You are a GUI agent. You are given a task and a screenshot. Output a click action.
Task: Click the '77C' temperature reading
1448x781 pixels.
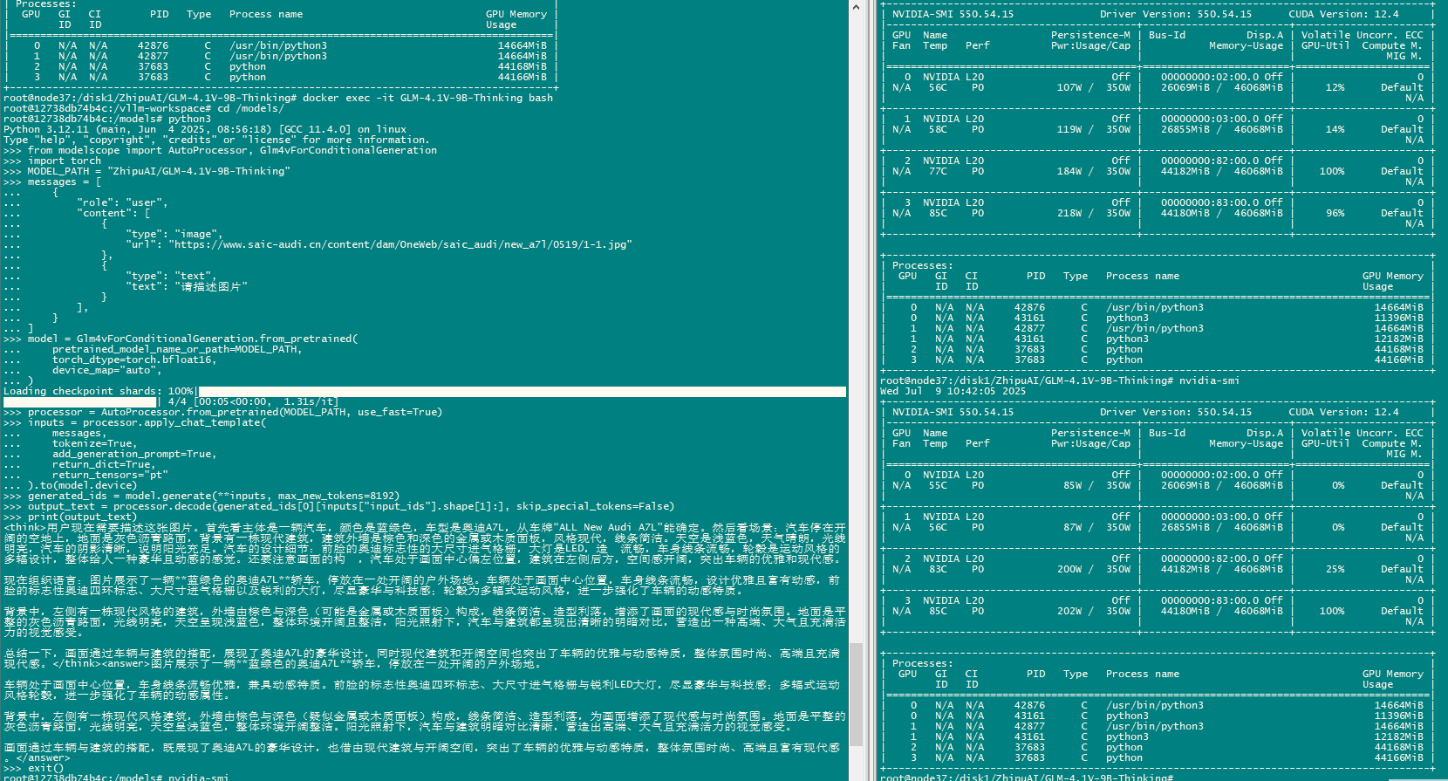pos(938,171)
